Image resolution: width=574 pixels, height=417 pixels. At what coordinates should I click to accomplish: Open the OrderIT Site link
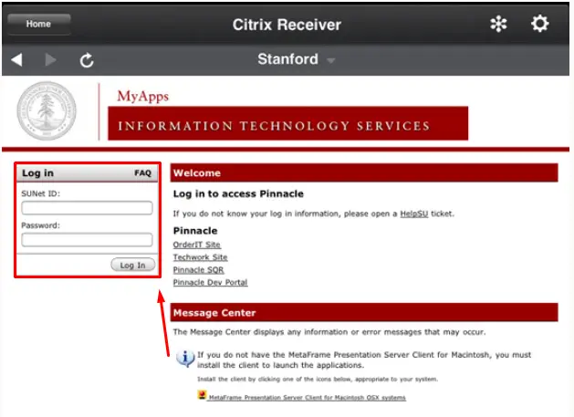tap(197, 245)
